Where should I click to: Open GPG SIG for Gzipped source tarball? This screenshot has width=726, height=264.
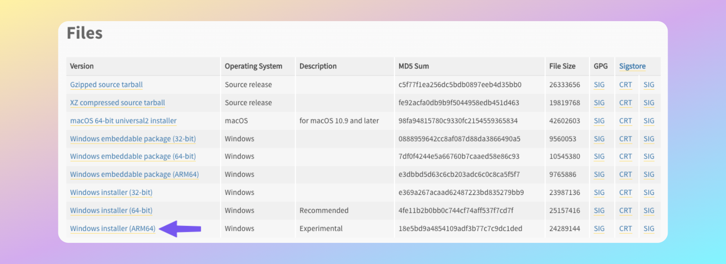[599, 84]
